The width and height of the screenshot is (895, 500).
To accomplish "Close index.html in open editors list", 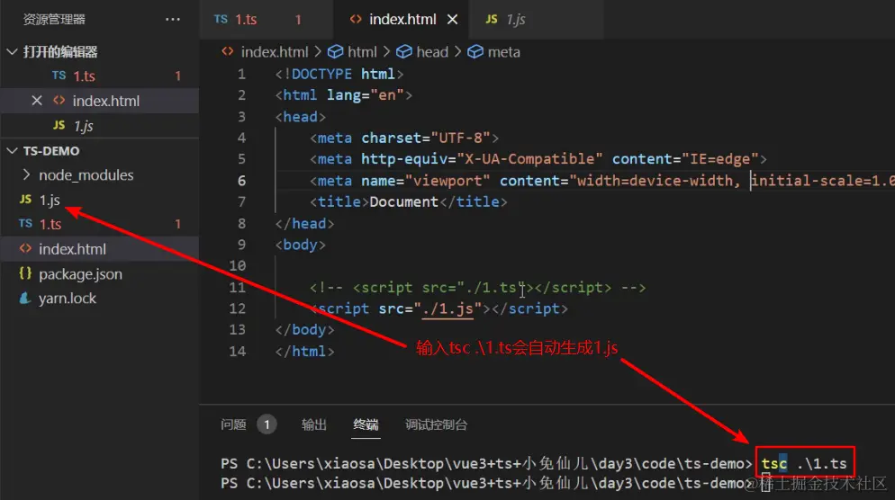I will (37, 101).
